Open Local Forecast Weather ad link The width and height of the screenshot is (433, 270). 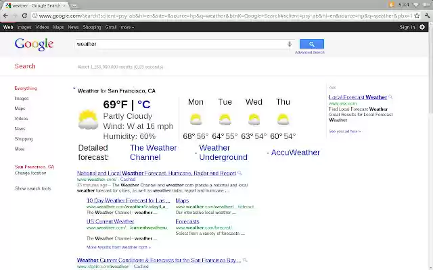358,97
